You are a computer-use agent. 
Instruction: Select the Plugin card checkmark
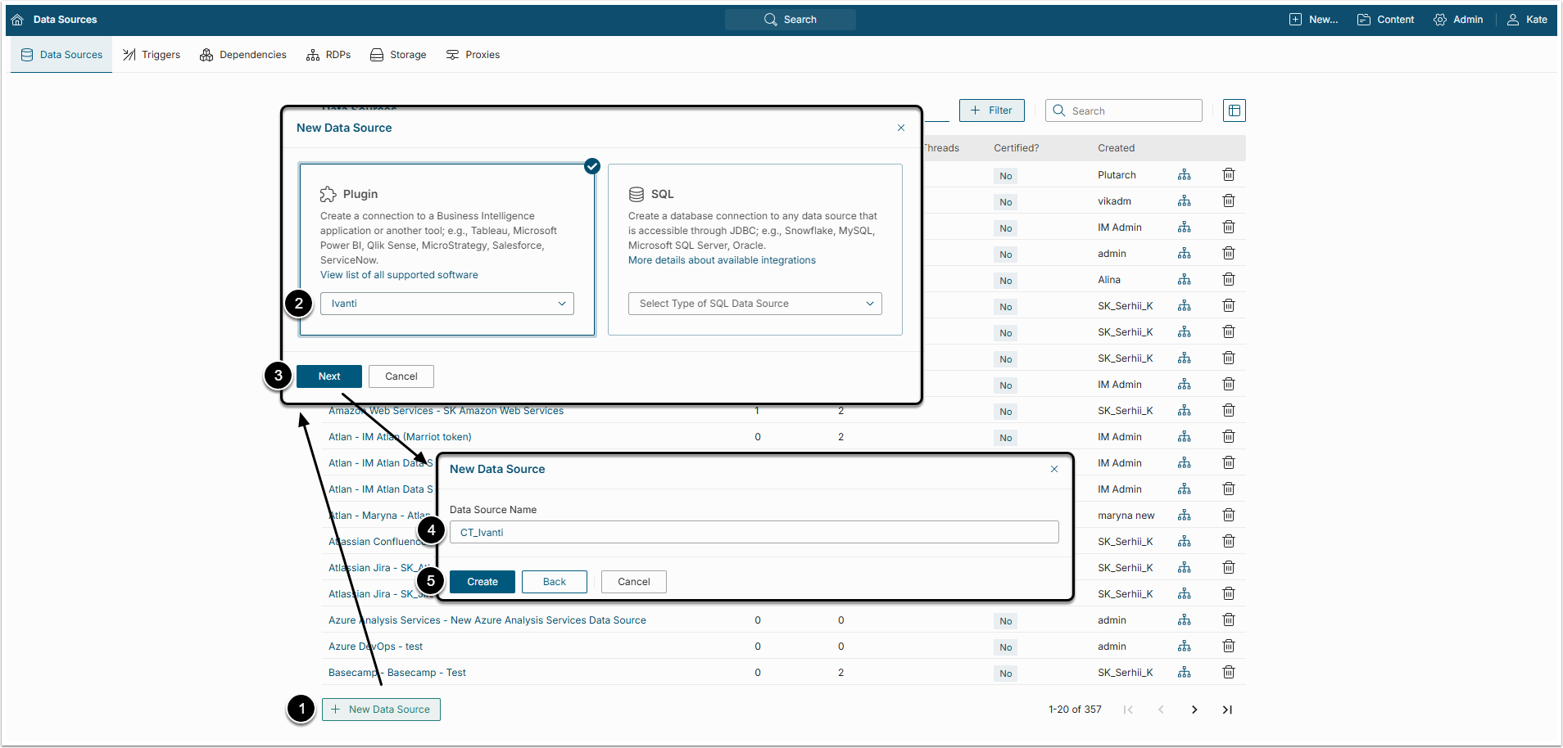(x=592, y=166)
